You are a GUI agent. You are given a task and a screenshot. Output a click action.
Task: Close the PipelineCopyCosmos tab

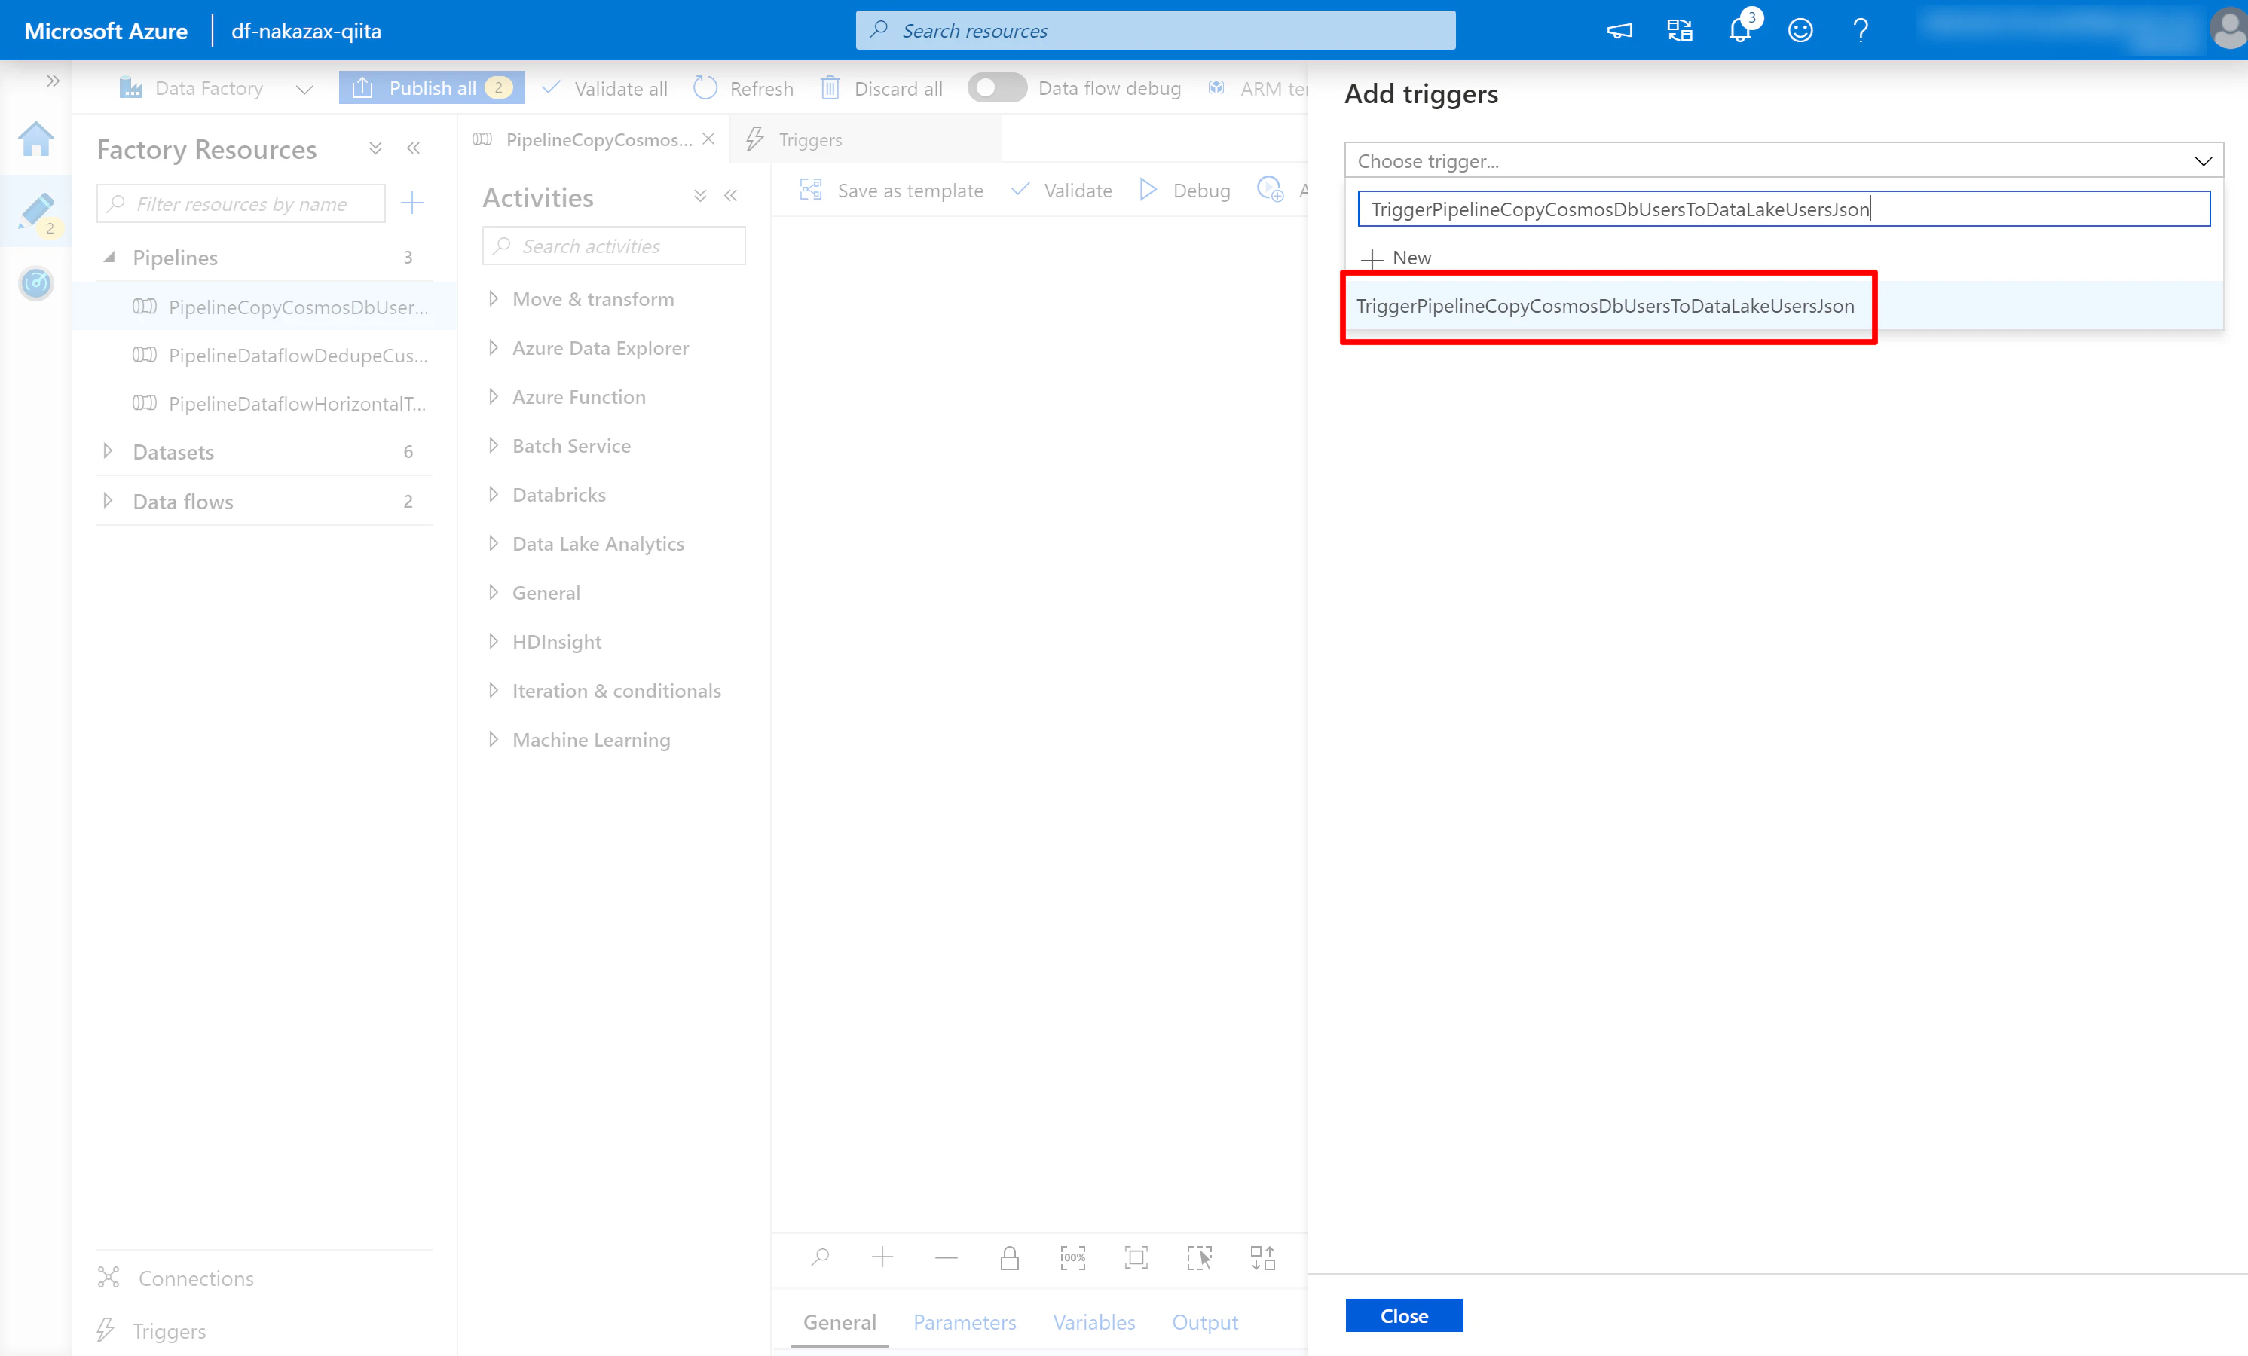(709, 139)
